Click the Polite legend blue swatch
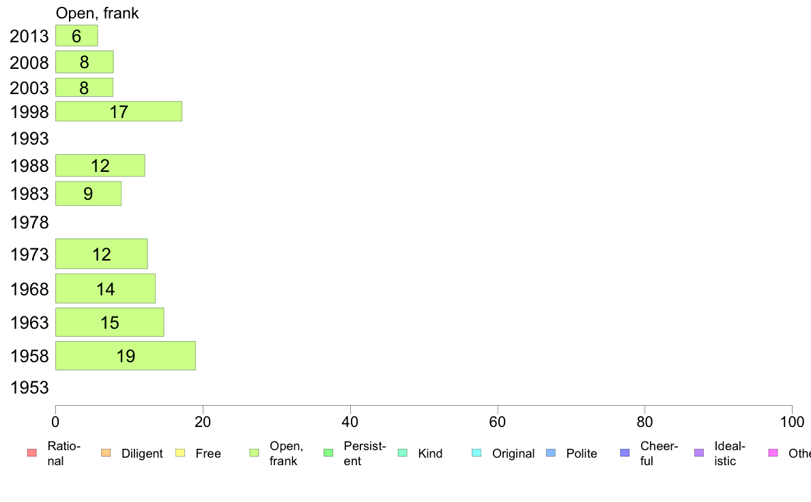 [x=551, y=453]
